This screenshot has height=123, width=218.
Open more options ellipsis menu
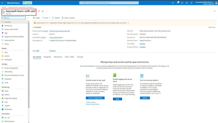(x=46, y=11)
